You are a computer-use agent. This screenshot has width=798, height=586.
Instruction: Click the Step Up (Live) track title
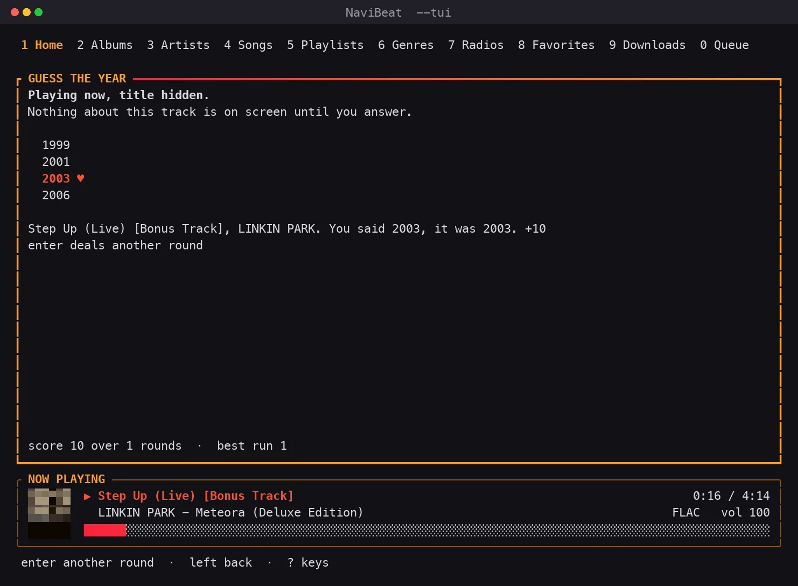[x=195, y=496]
